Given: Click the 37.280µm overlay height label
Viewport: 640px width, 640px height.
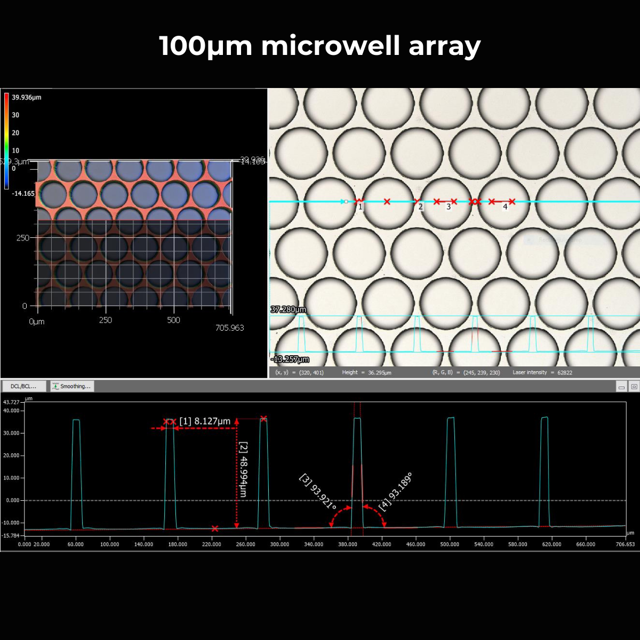Looking at the screenshot, I should coord(289,309).
